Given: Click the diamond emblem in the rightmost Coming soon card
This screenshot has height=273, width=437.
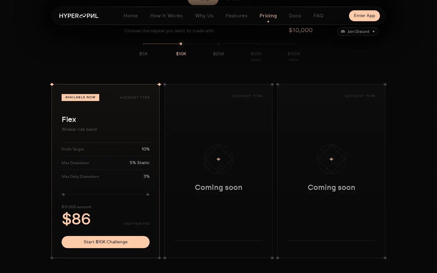Looking at the screenshot, I should point(331,159).
